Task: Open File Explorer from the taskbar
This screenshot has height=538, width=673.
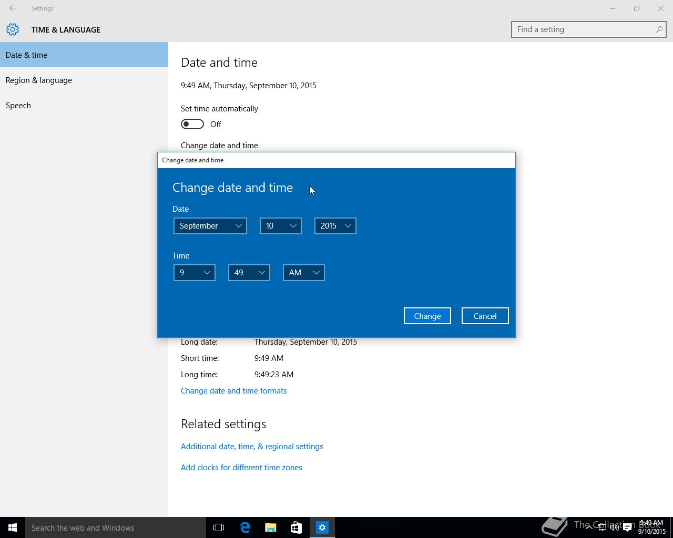Action: click(x=271, y=527)
